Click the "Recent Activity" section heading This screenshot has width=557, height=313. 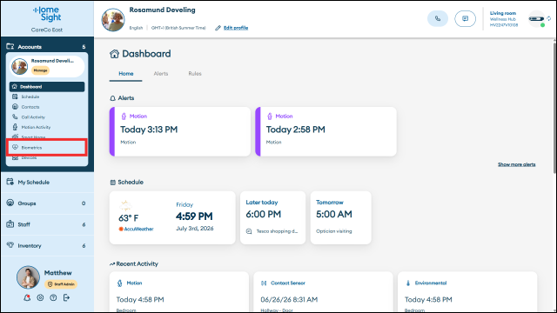(133, 263)
